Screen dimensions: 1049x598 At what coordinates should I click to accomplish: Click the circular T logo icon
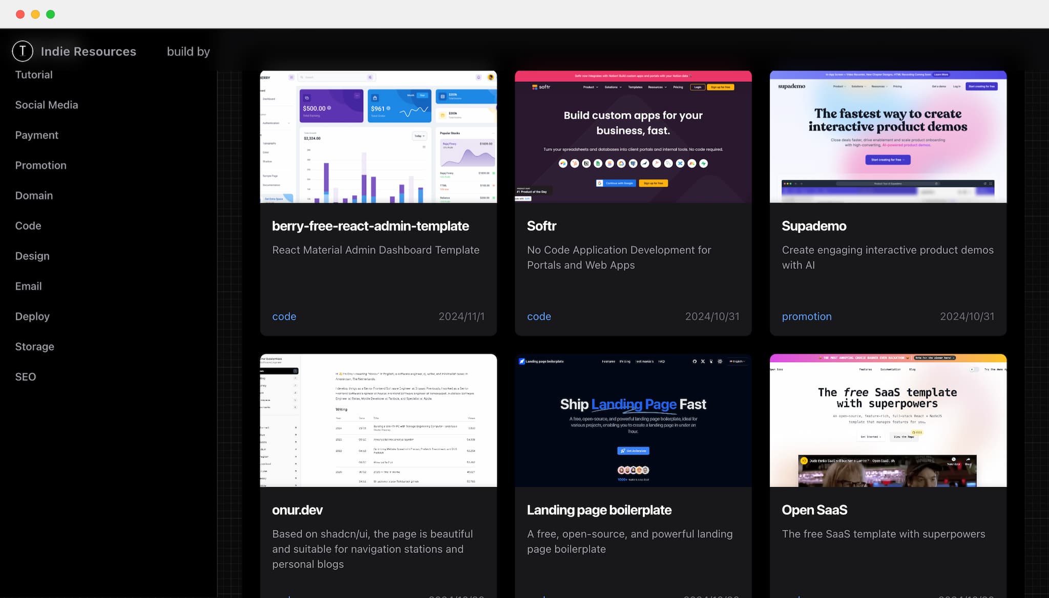(x=23, y=51)
